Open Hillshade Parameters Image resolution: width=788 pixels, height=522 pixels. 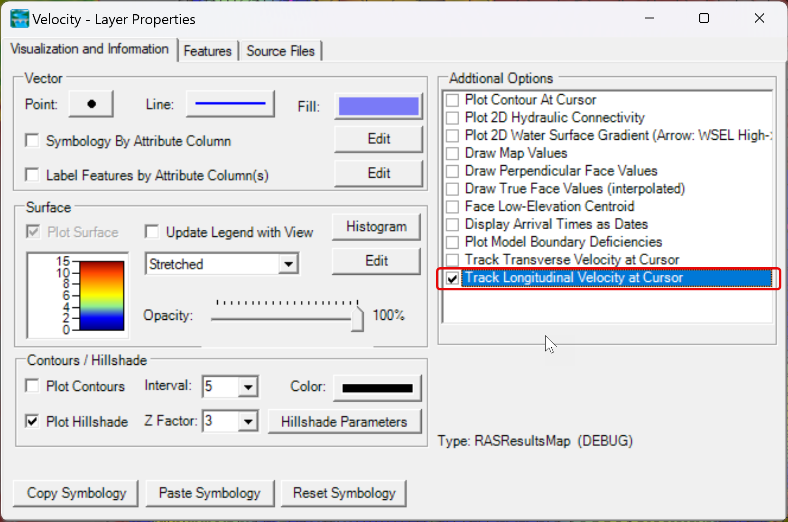[x=344, y=422]
